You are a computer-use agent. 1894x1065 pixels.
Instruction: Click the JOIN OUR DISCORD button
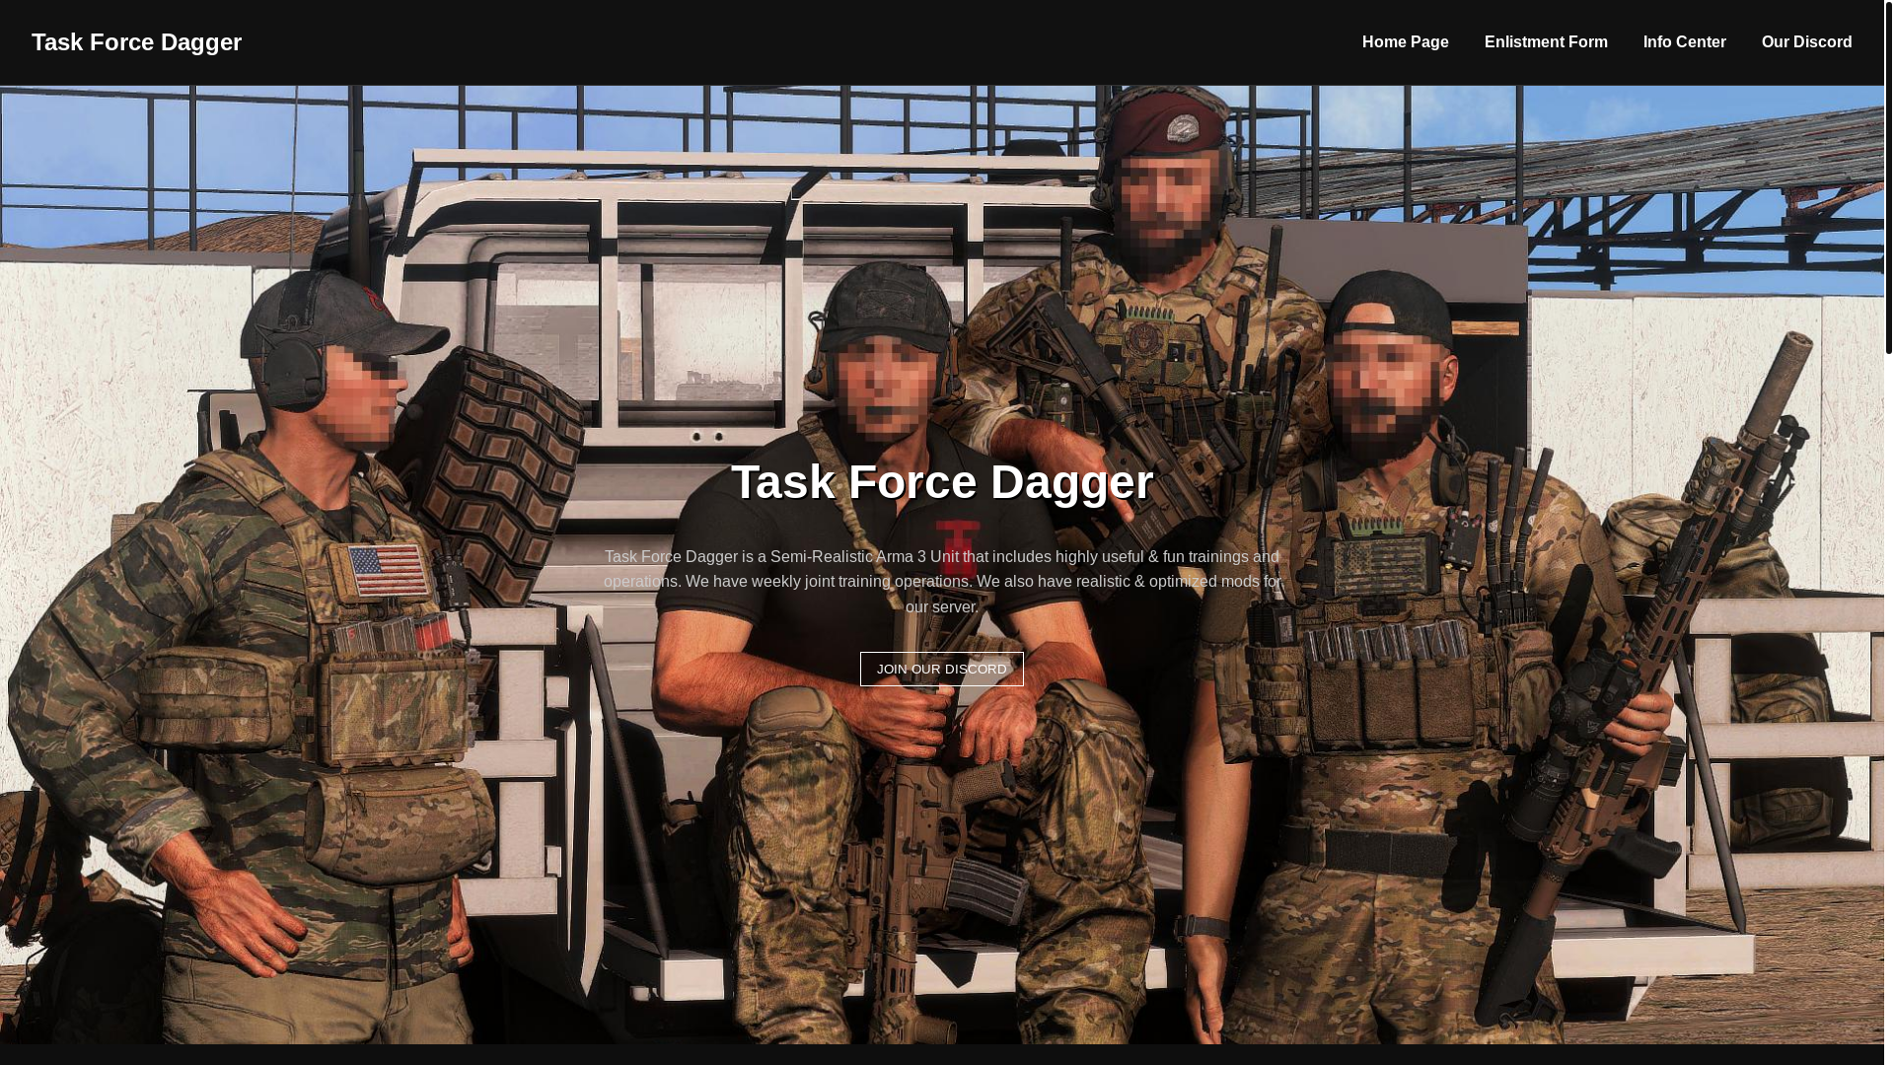pyautogui.click(x=941, y=670)
